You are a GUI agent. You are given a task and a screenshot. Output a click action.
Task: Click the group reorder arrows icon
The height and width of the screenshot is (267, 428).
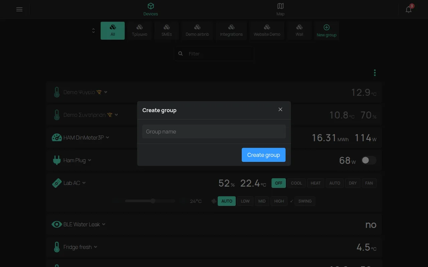93,31
